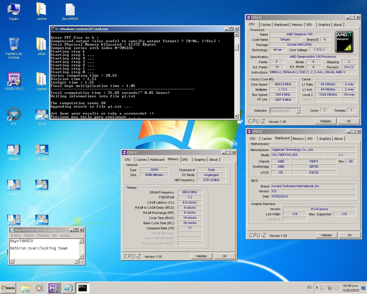Click Validate in the CPU tab window
This screenshot has width=367, height=294.
tap(325, 121)
